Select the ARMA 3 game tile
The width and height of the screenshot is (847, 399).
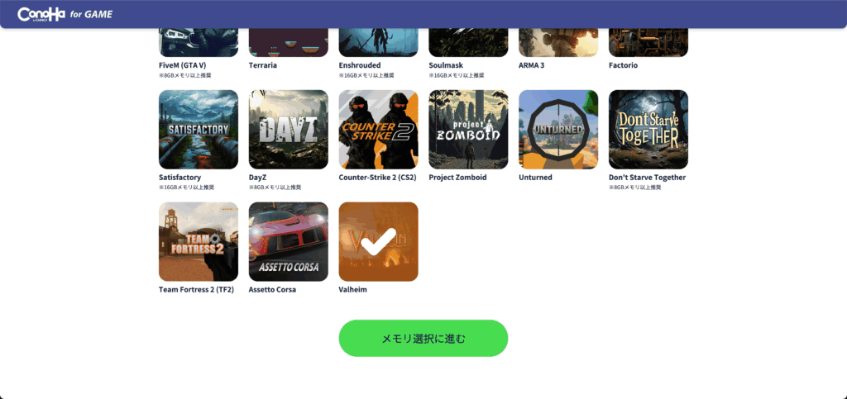(x=558, y=42)
